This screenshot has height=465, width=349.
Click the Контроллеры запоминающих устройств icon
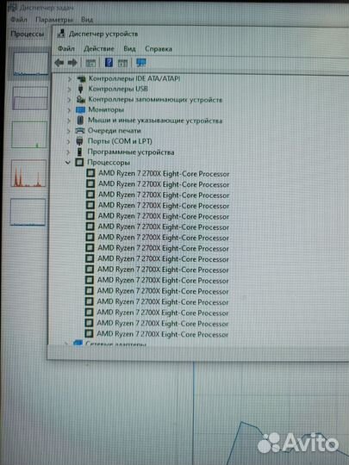80,99
